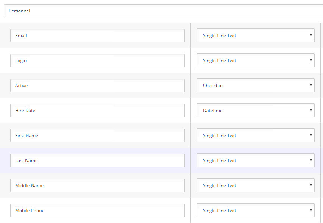Open the Checkbox type dropdown for Active
The image size is (323, 223).
[x=255, y=86]
